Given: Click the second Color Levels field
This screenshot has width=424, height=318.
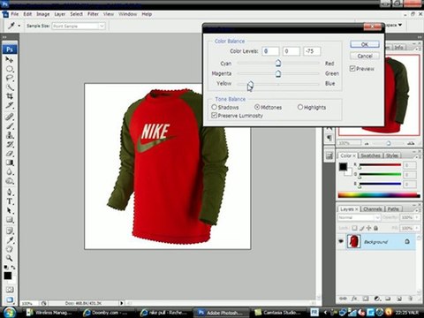Looking at the screenshot, I should (291, 51).
